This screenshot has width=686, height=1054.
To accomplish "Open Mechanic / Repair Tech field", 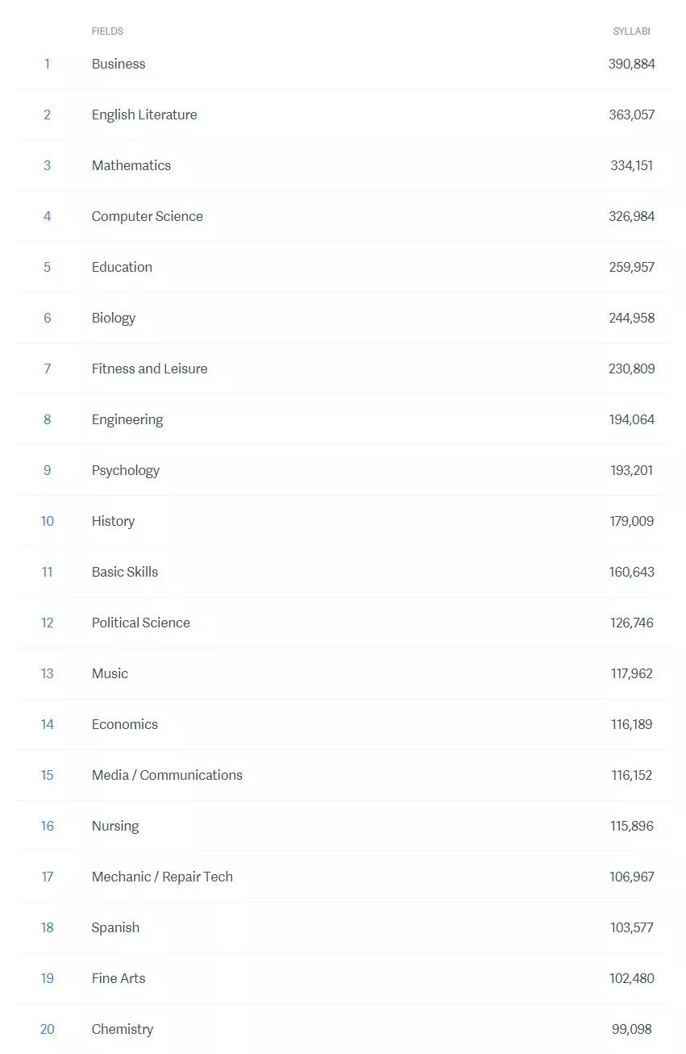I will point(162,877).
